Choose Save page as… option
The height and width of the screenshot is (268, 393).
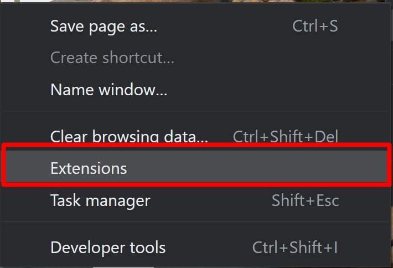point(196,26)
